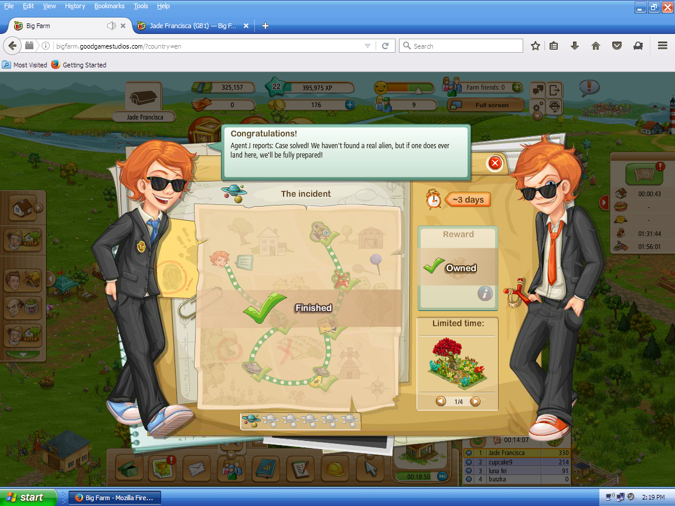Viewport: 675px width, 506px height.
Task: Reload the current page
Action: [x=386, y=46]
